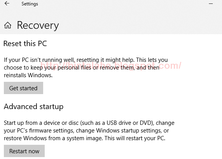Click the Recovery page heading
Screen dimensions: 222x159
point(38,25)
